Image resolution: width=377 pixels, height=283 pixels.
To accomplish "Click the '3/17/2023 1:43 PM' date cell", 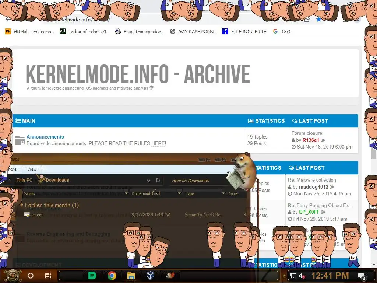I will [151, 215].
